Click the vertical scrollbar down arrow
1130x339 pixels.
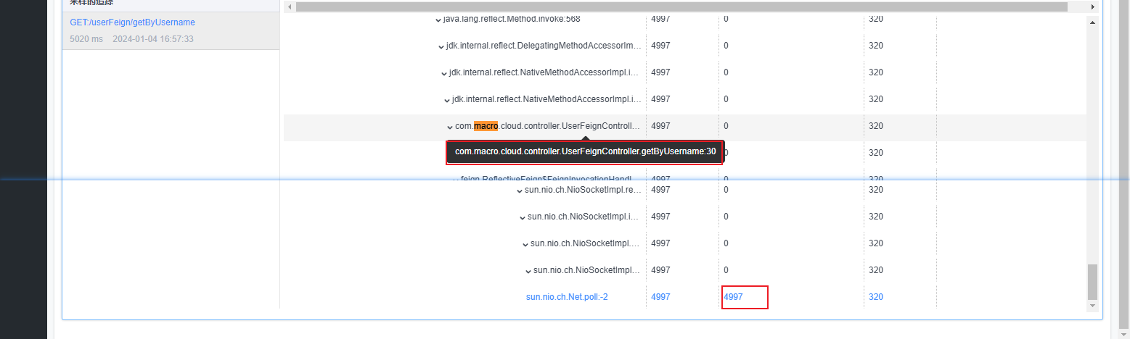[1092, 306]
